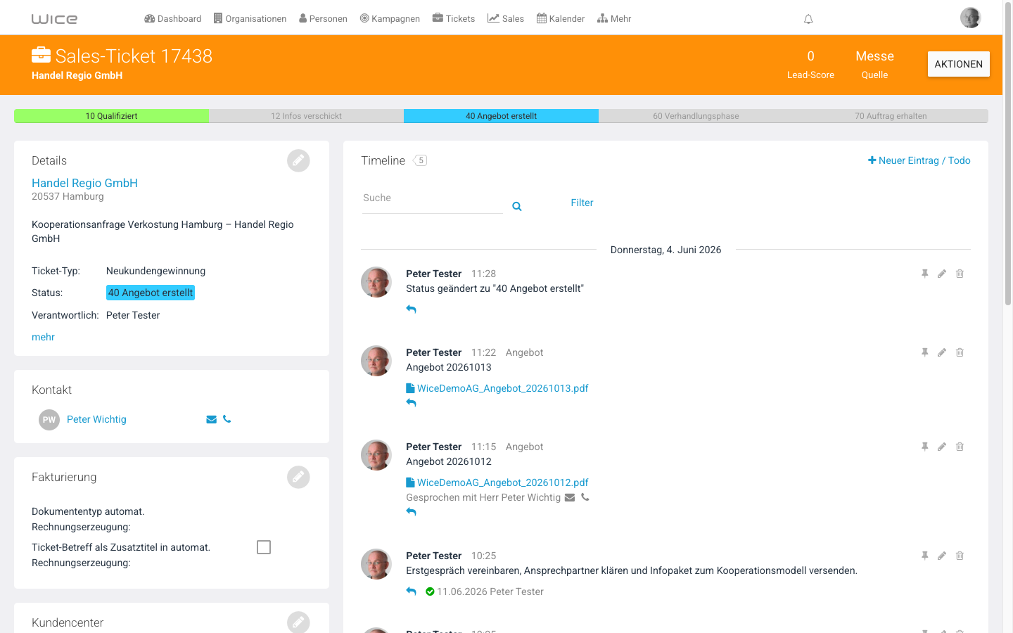
Task: Open Sales in top navigation
Action: (x=506, y=19)
